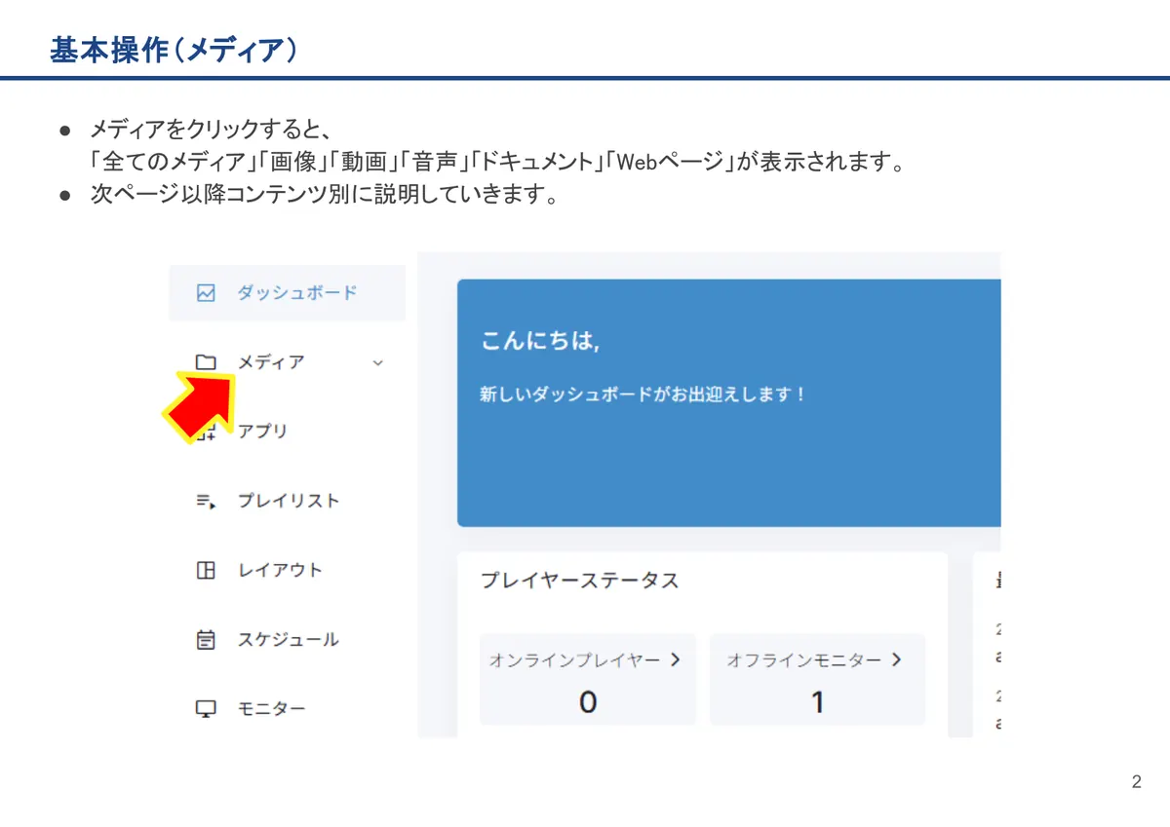The height and width of the screenshot is (827, 1170).
Task: Click the Schedule calendar icon
Action: pos(205,640)
